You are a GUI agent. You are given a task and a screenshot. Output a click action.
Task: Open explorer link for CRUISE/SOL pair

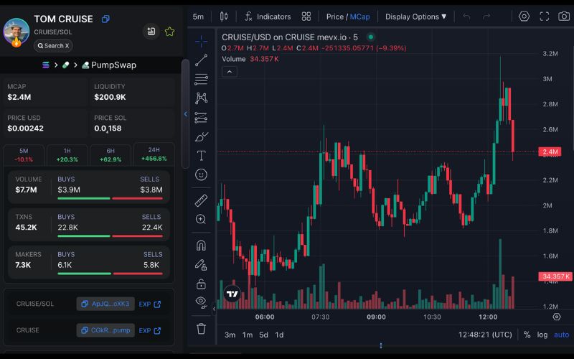(150, 304)
